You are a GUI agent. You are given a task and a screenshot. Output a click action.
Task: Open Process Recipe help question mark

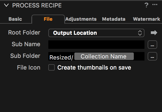[x=146, y=5]
